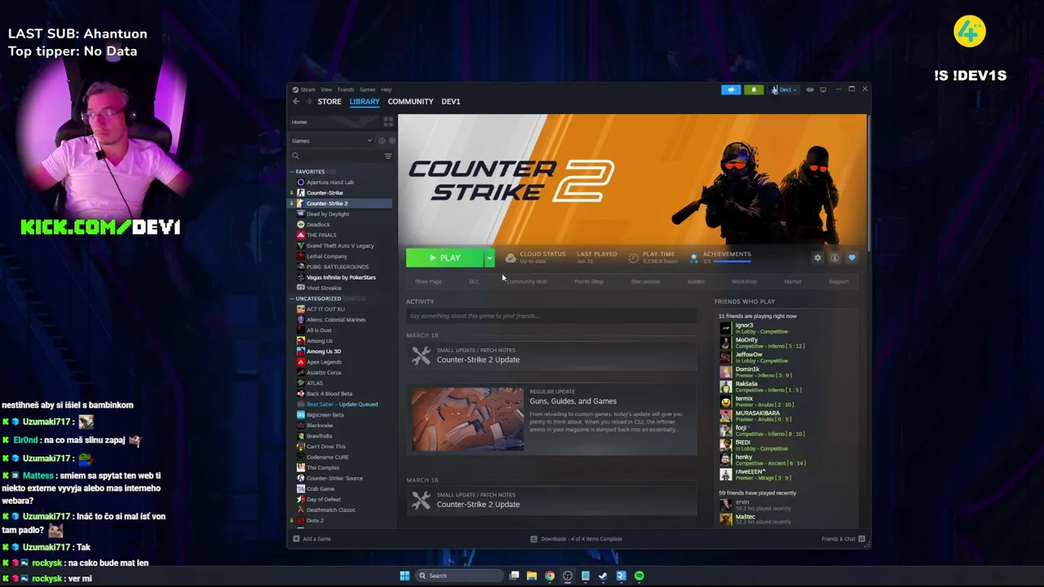Select Dead by Daylight in the list
This screenshot has width=1044, height=587.
coord(328,214)
